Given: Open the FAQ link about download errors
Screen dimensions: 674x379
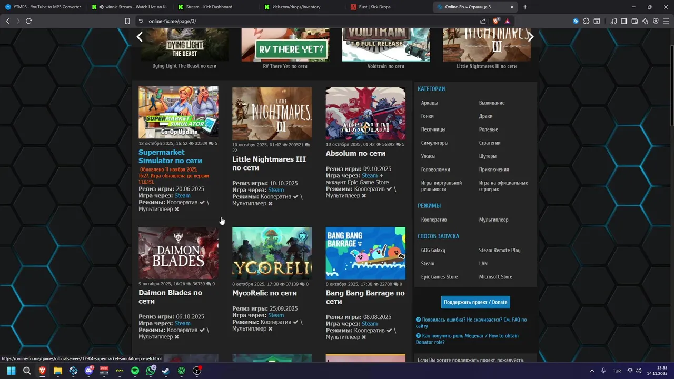Looking at the screenshot, I should 471,323.
